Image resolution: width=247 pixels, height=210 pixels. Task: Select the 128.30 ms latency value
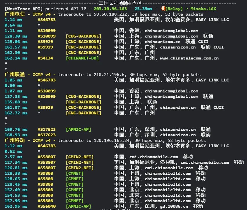coord(16,36)
